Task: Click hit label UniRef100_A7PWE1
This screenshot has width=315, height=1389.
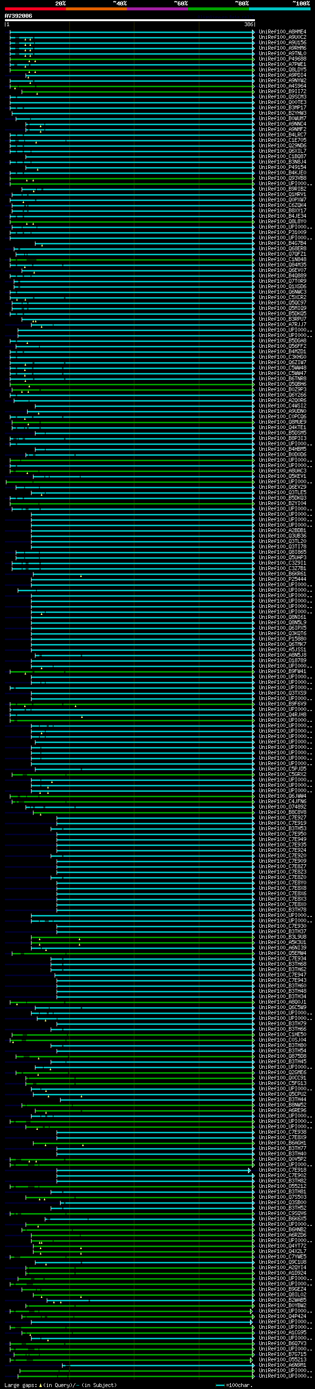Action: click(283, 64)
